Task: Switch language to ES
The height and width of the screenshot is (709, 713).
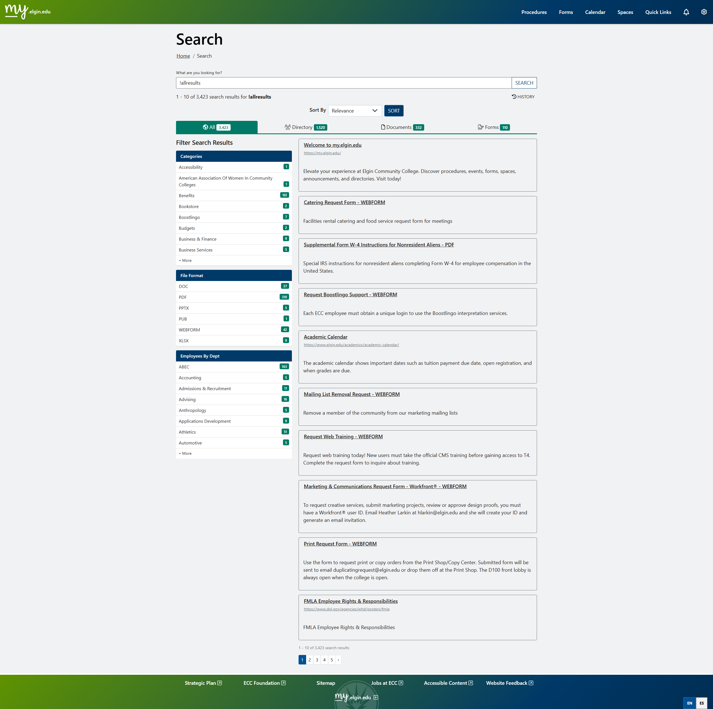Action: (702, 703)
